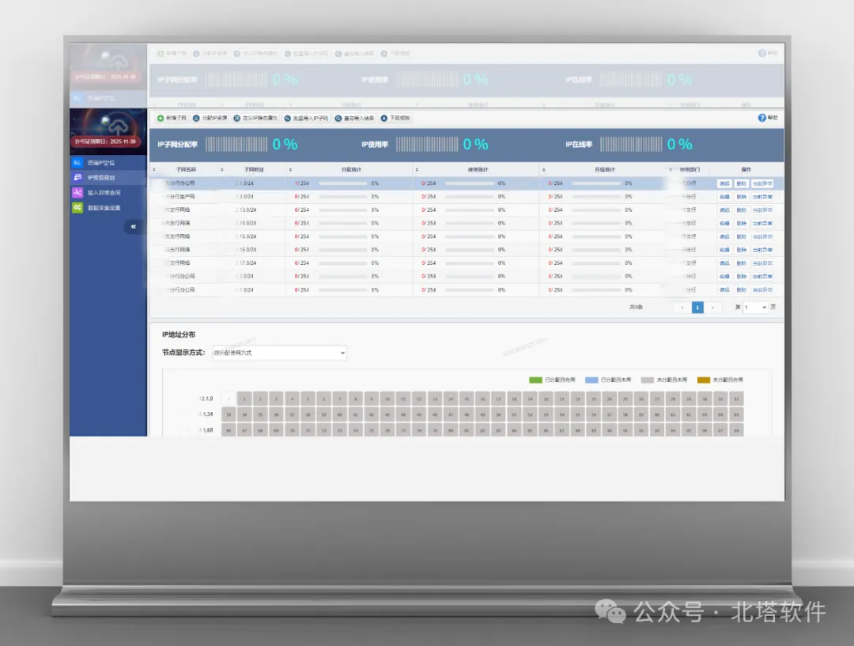This screenshot has height=646, width=854.
Task: Edit the 16.0/24 subnet row
Action: [724, 250]
